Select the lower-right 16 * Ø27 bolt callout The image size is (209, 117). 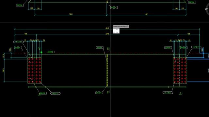click(168, 93)
